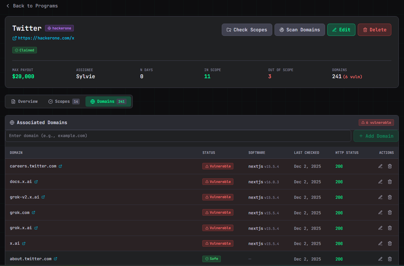Delete the docs.x.ai domain entry
This screenshot has width=404, height=266.
tap(390, 182)
